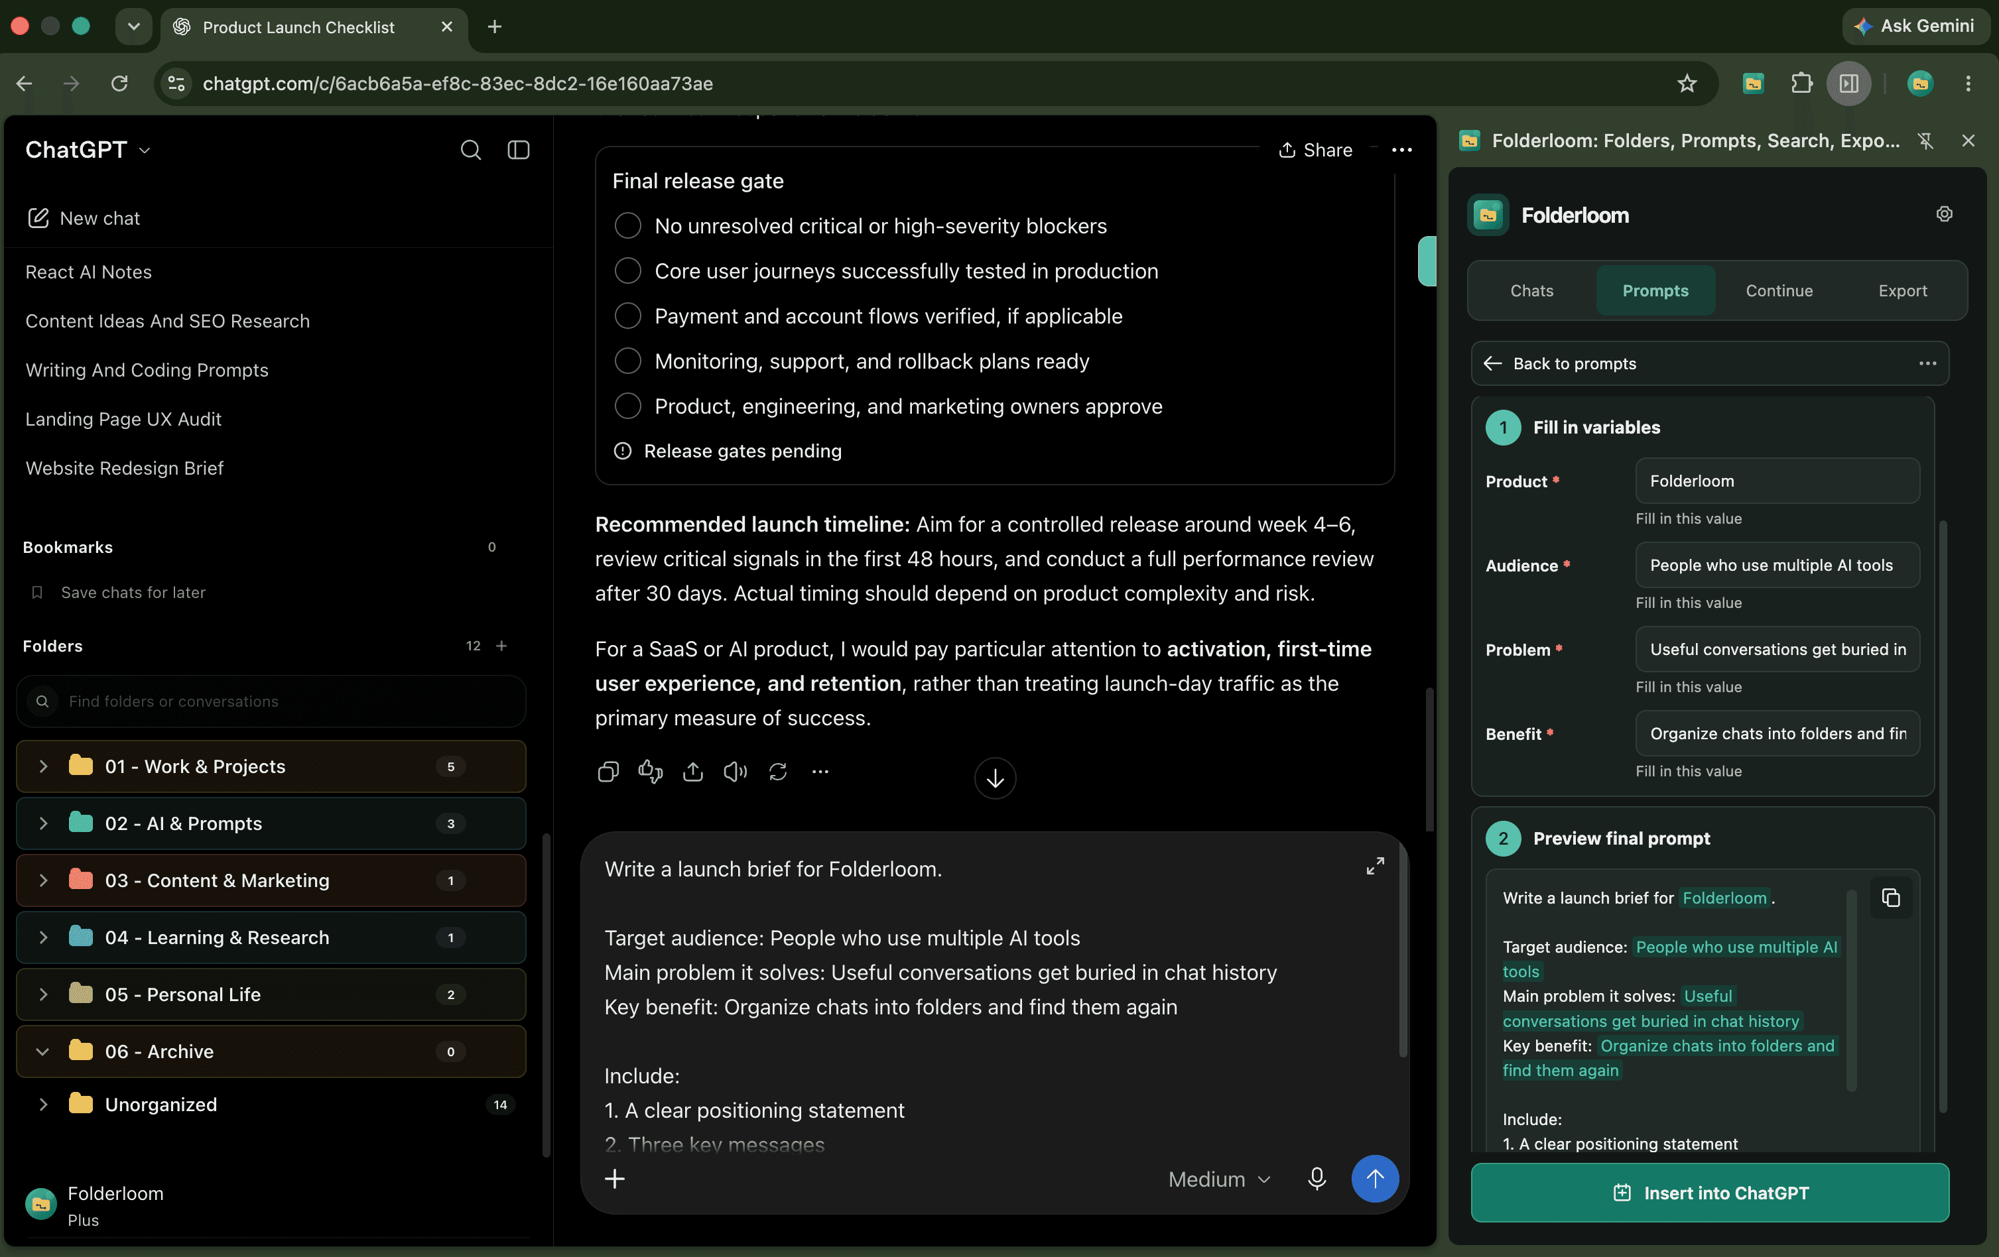Expand the message composer to full size
The image size is (1999, 1257).
1375,867
